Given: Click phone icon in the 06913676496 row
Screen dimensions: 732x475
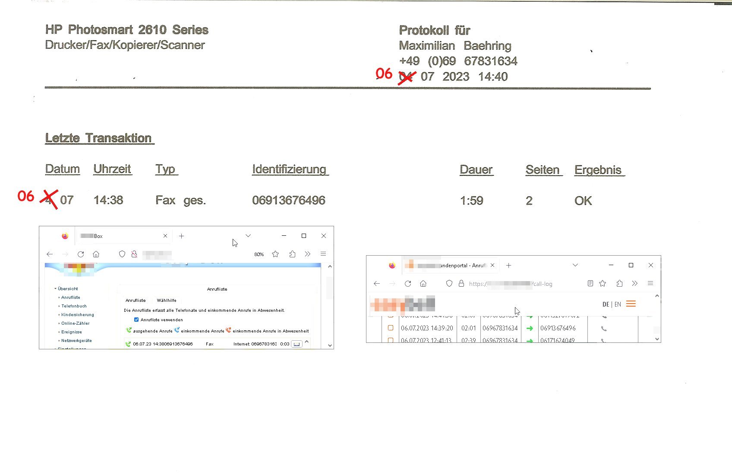Looking at the screenshot, I should (x=604, y=329).
